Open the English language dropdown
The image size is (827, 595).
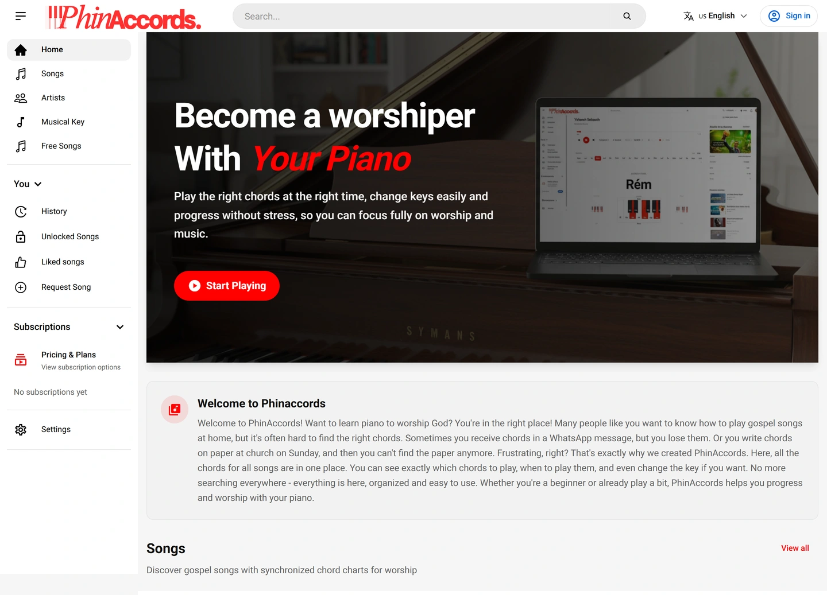[x=715, y=16]
